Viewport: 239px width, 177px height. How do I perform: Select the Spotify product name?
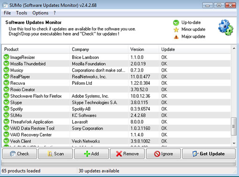(x=16, y=109)
